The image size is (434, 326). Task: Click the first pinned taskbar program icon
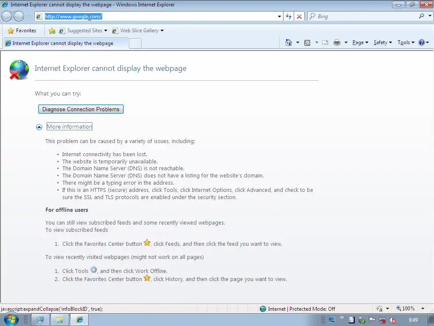tap(40, 320)
